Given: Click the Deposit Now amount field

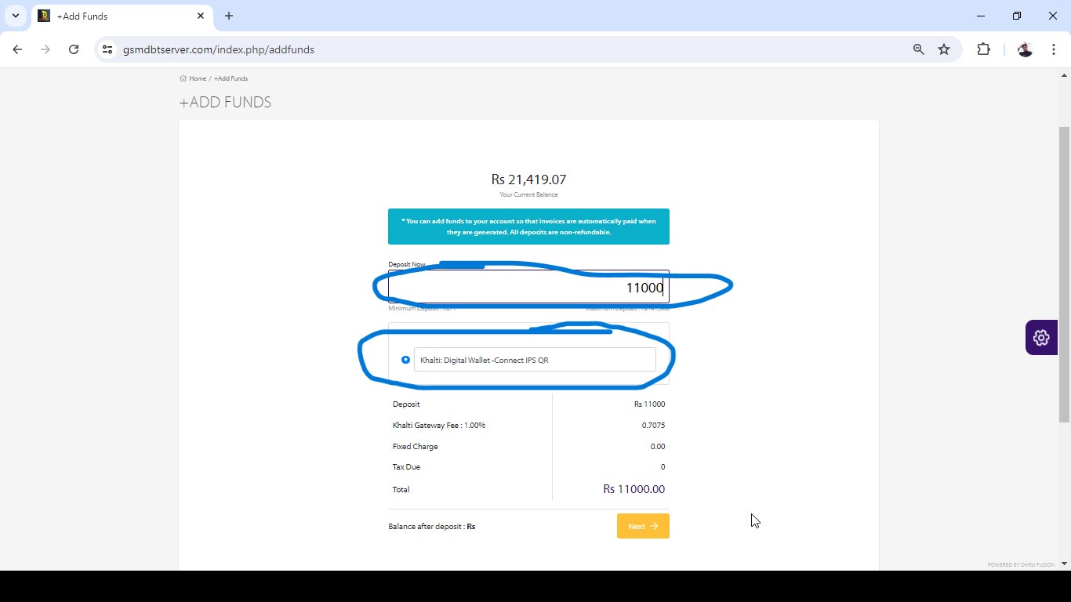Looking at the screenshot, I should click(x=528, y=288).
